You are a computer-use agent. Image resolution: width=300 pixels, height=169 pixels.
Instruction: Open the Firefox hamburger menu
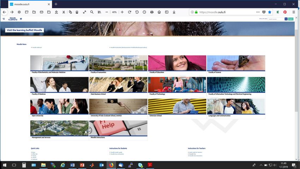[x=294, y=12]
